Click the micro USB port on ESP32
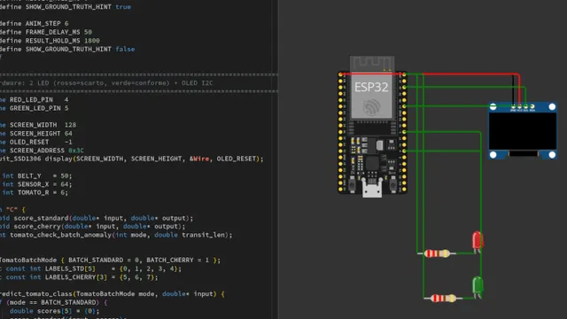The height and width of the screenshot is (319, 567). [x=372, y=189]
